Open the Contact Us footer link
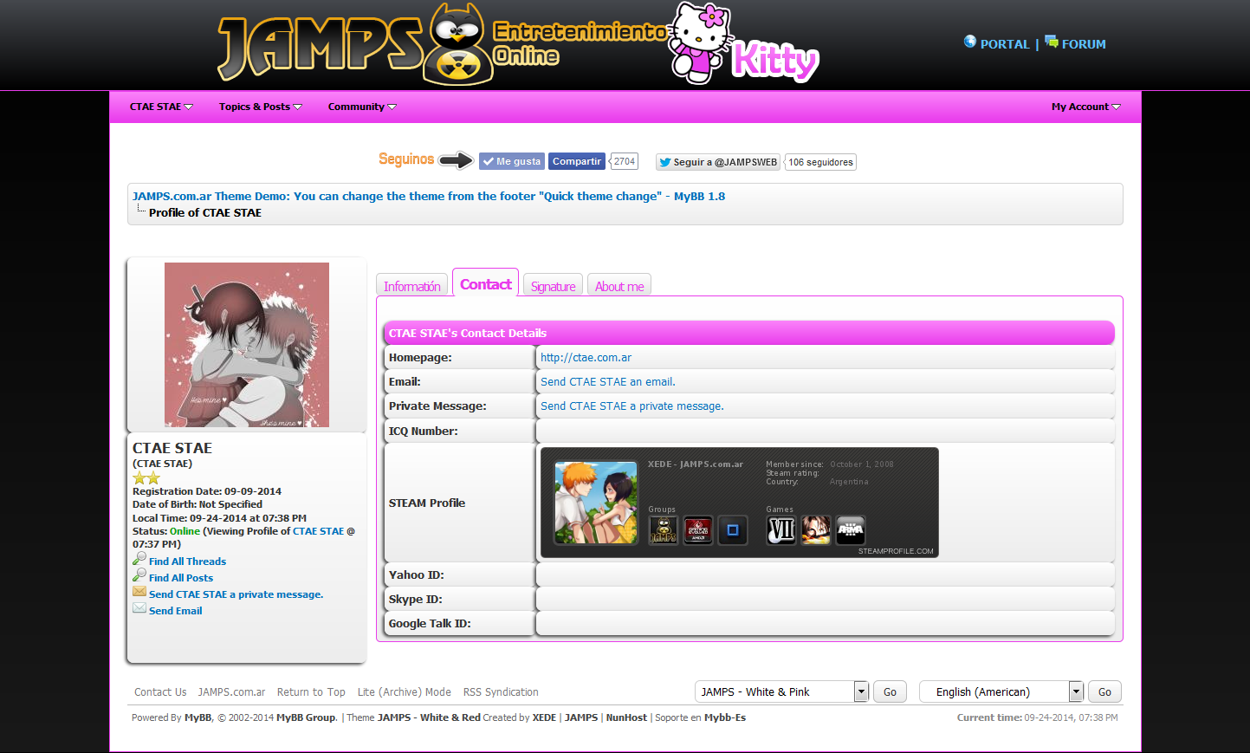The height and width of the screenshot is (753, 1250). coord(160,692)
